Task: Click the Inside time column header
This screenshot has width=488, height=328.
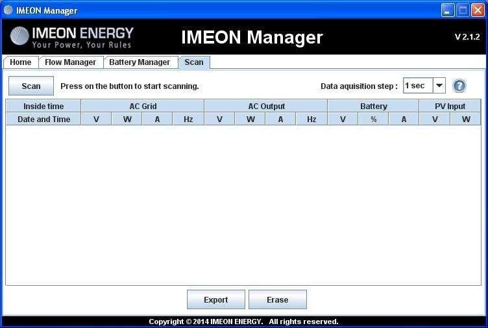Action: (x=43, y=107)
